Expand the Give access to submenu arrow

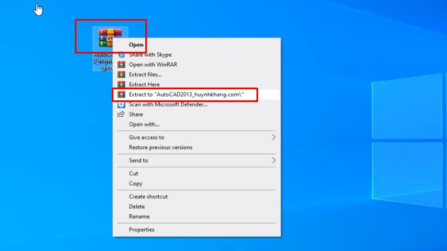(274, 137)
